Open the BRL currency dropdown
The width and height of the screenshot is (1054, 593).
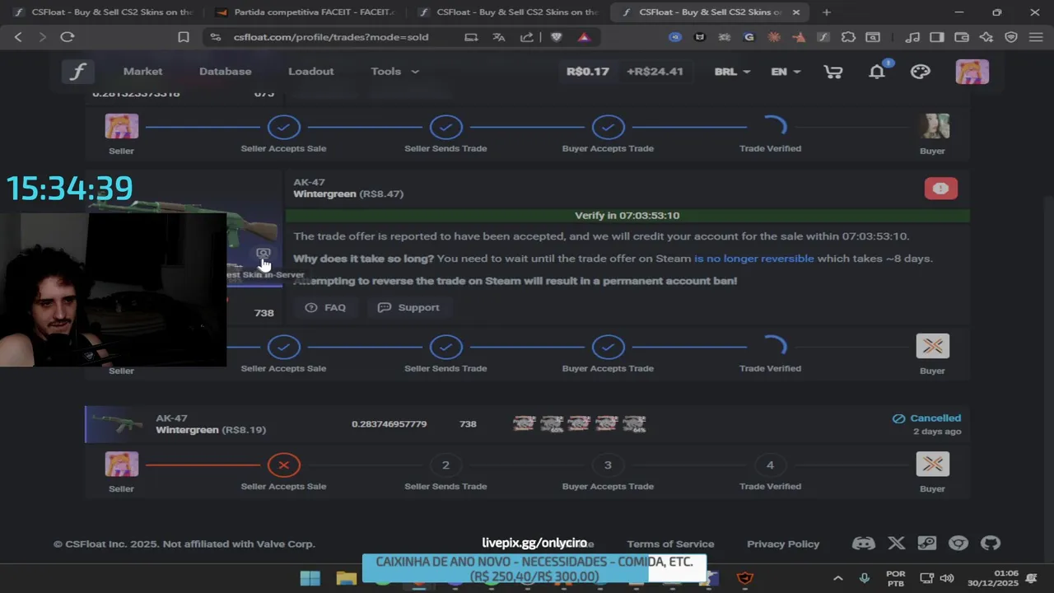pos(732,72)
